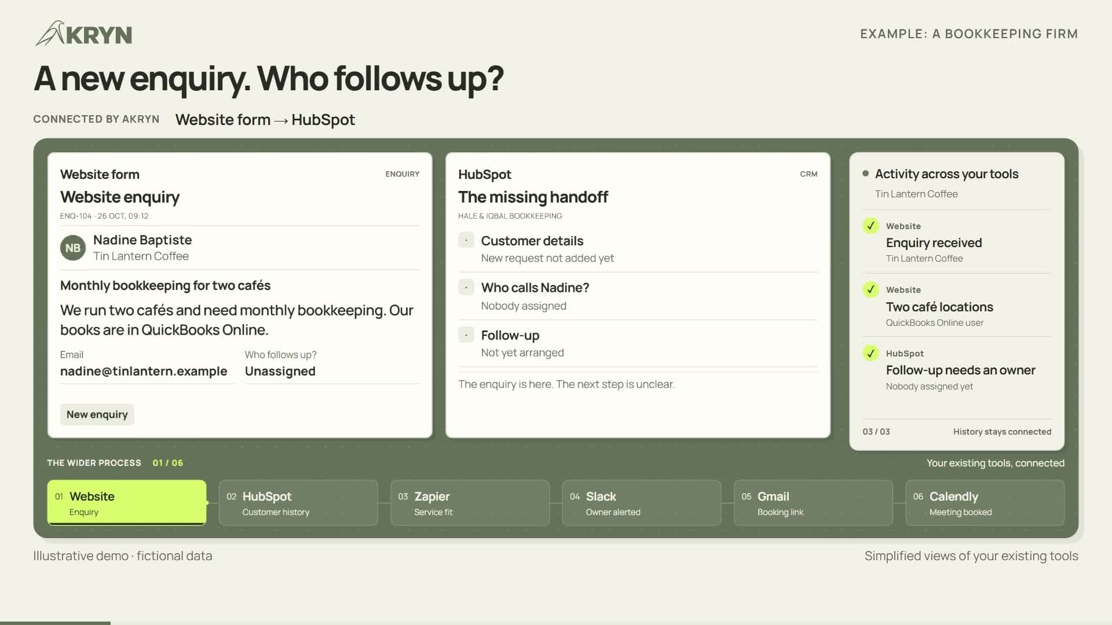
Task: Click the CRM badge on the HubSpot card
Action: pos(809,174)
